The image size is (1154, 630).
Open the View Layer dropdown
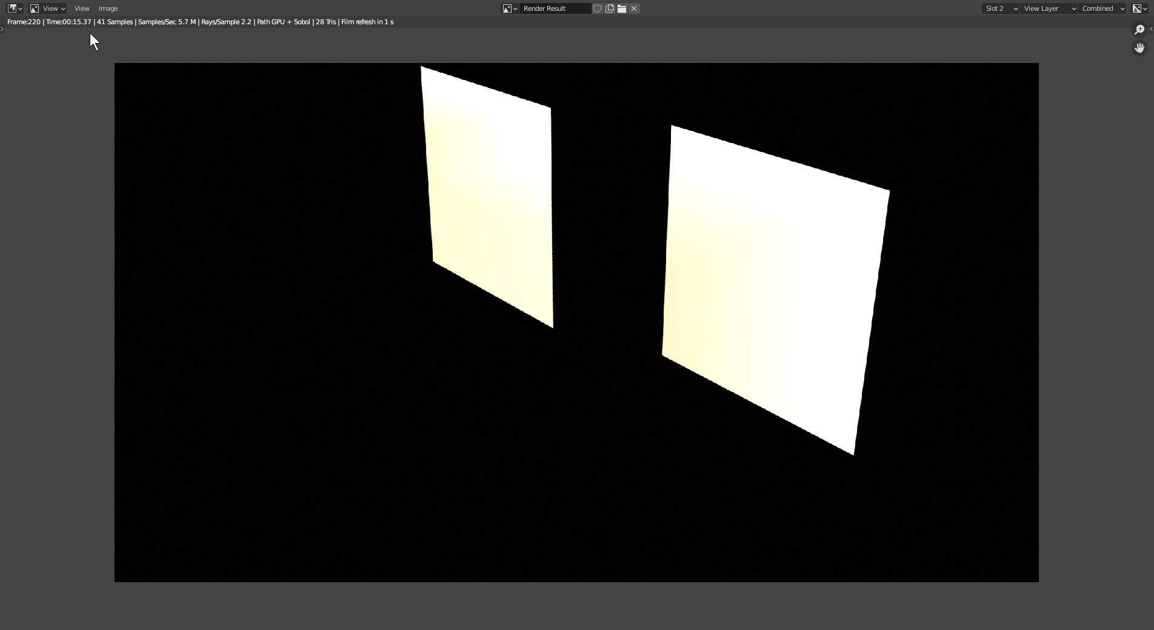tap(1049, 8)
